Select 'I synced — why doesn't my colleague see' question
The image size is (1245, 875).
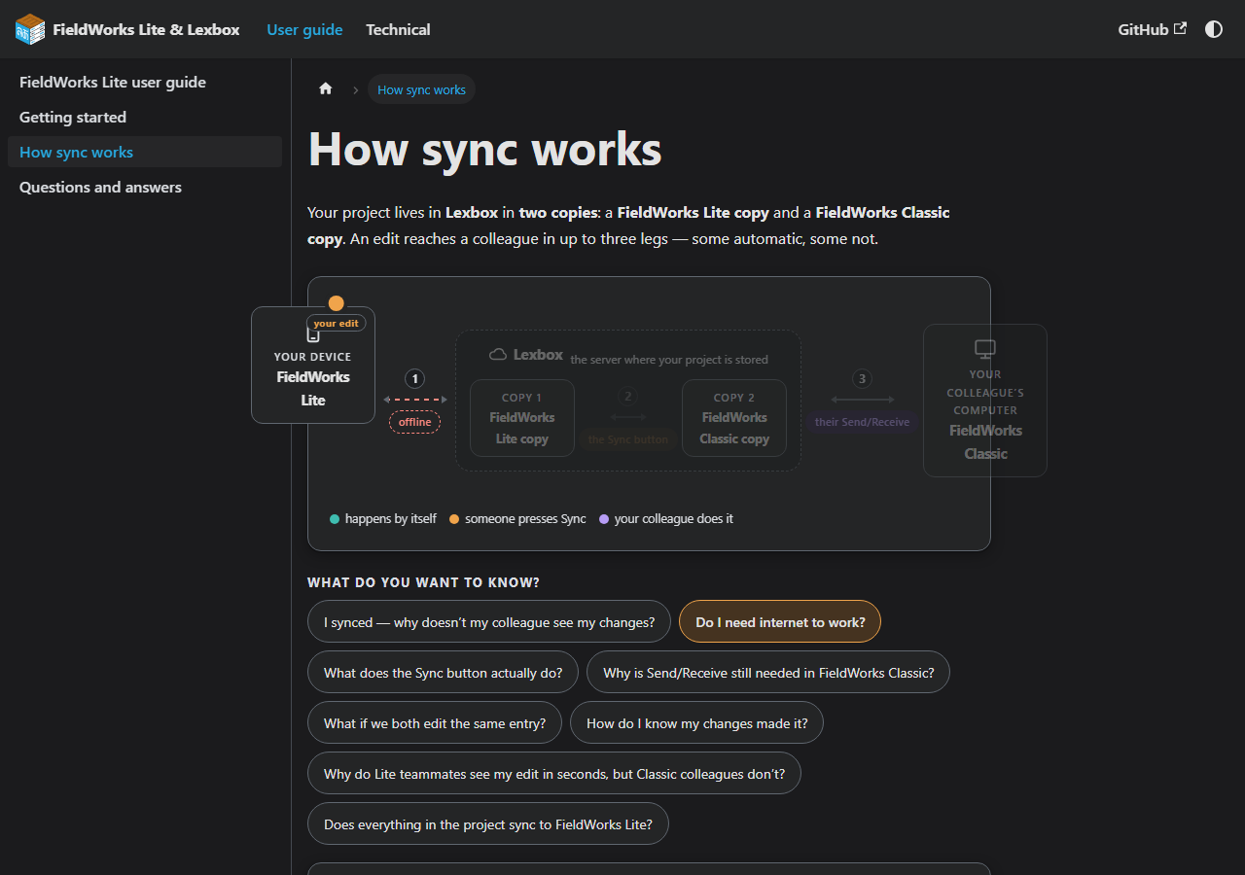(489, 622)
